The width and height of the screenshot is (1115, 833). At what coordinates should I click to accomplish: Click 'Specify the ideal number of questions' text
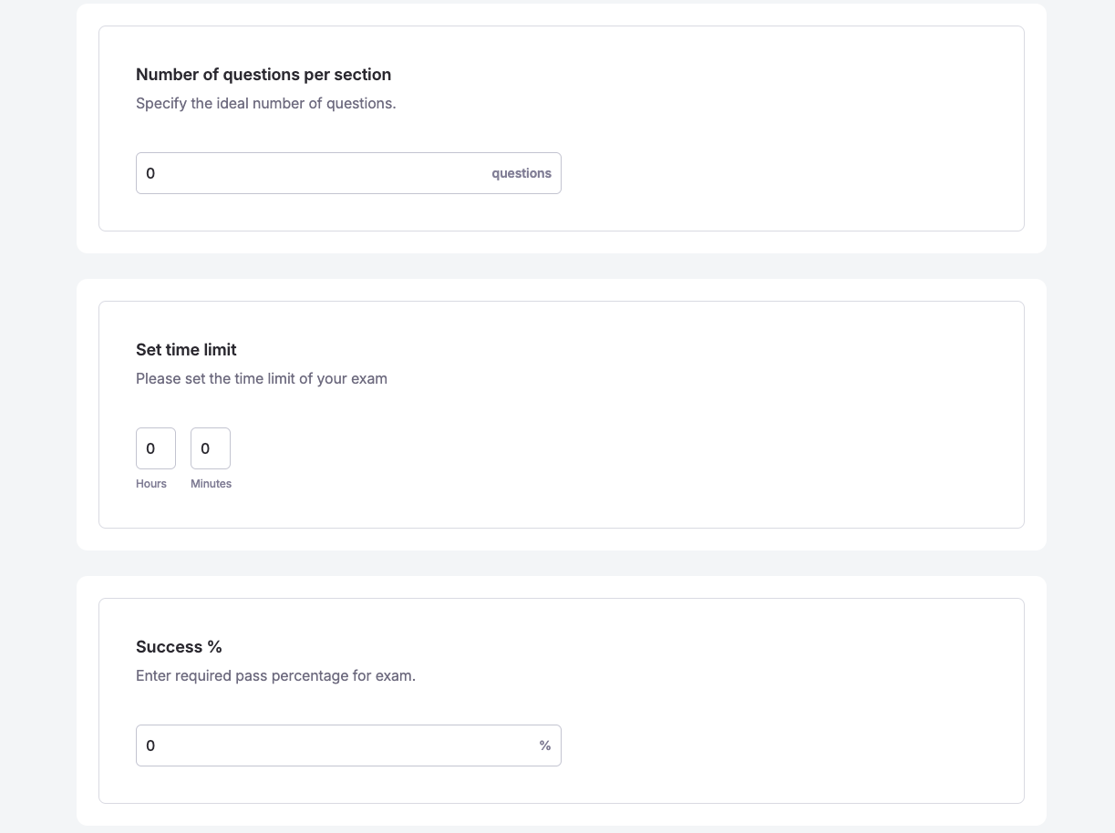click(265, 104)
